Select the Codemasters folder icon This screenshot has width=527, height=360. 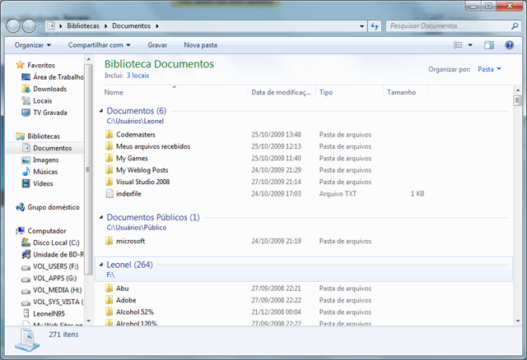pos(110,135)
